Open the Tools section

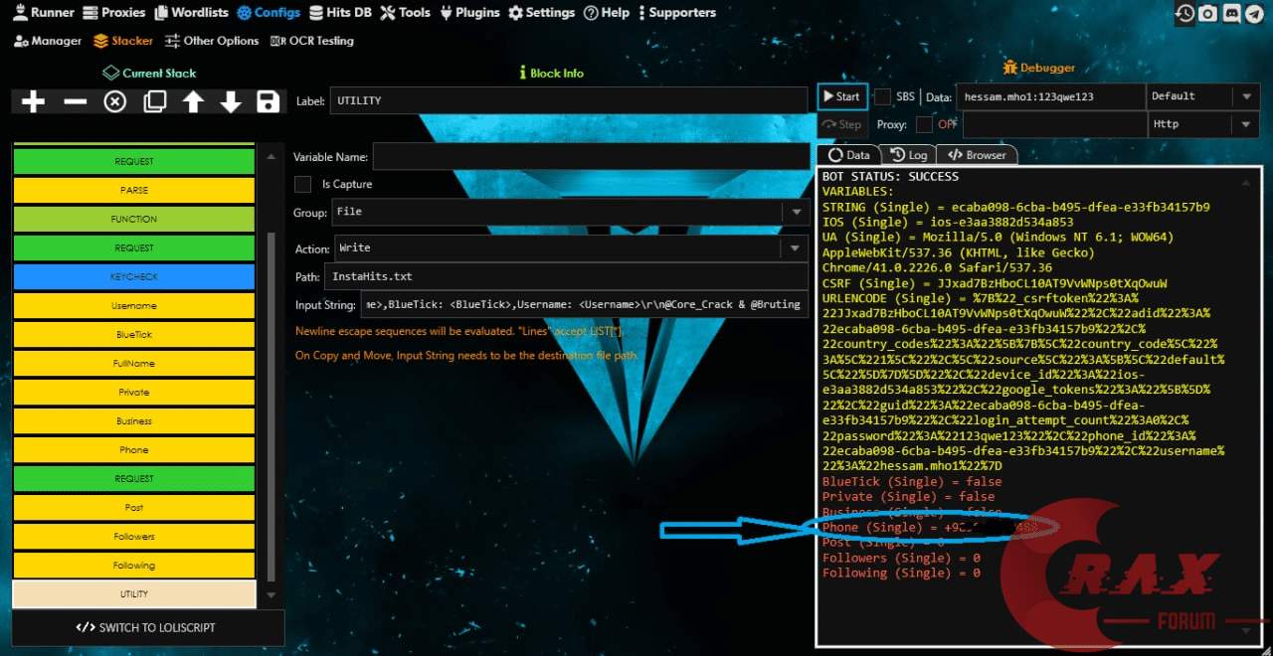click(408, 13)
